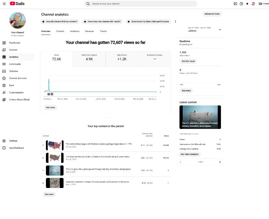Open the three-dot more options menu
This screenshot has width=269, height=219.
[175, 22]
